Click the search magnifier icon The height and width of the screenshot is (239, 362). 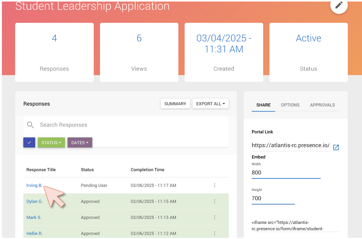tap(30, 125)
